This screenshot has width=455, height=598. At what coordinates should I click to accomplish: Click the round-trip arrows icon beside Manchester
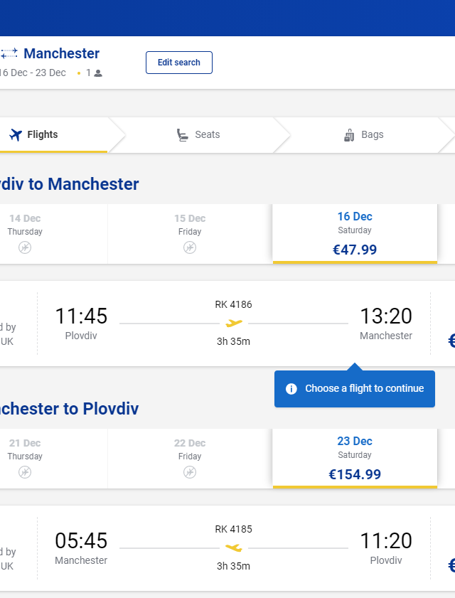click(x=9, y=53)
